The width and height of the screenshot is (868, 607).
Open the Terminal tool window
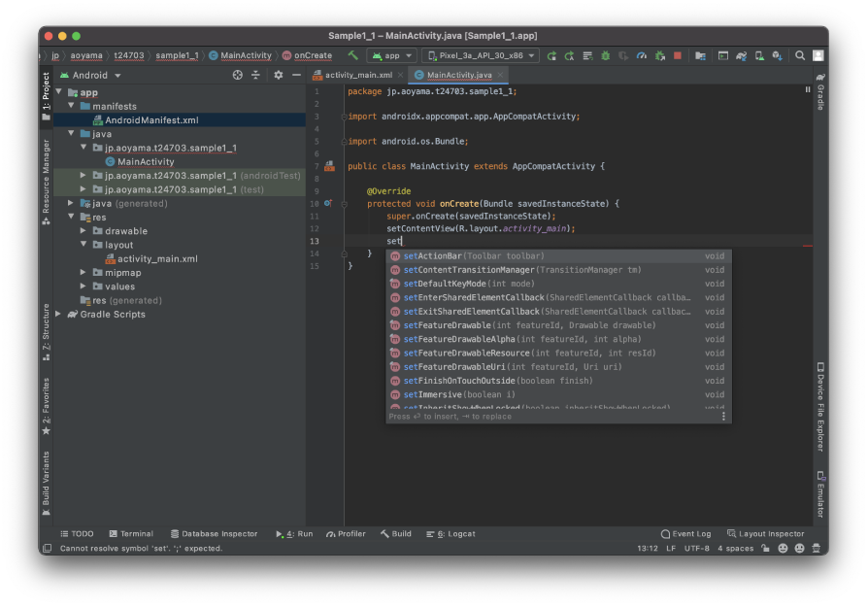[x=131, y=534]
